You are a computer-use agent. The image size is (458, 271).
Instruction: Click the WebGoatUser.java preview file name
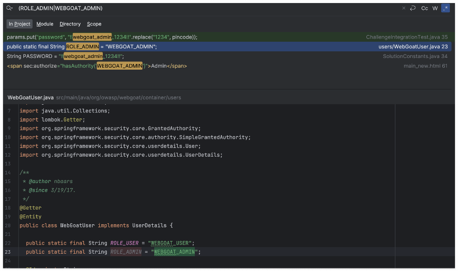31,98
